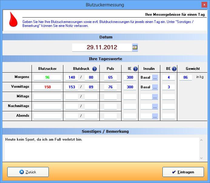The height and width of the screenshot is (183, 210).
Task: Click empty Abends diastolic Blutdruck field
Action: [x=91, y=116]
